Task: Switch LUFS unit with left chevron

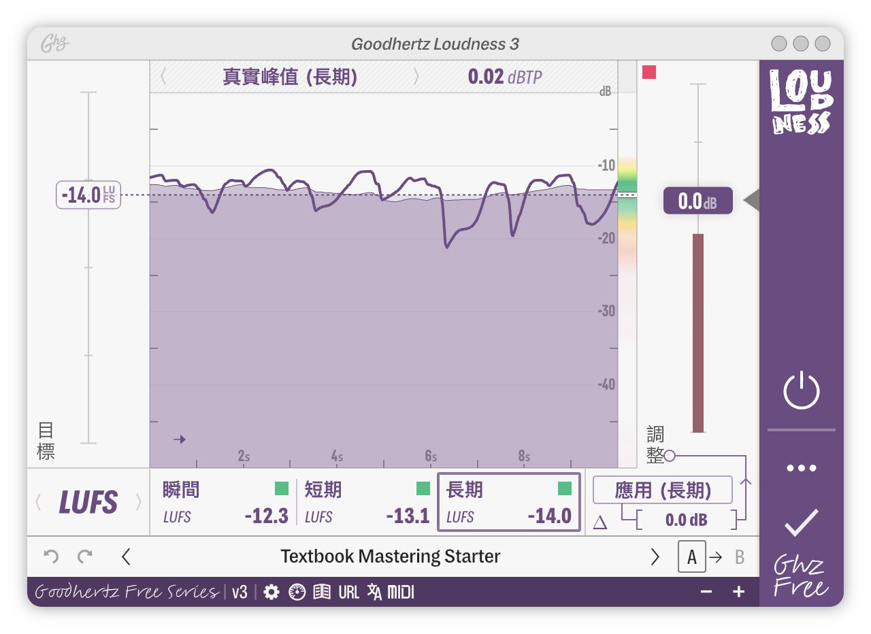Action: (x=38, y=503)
